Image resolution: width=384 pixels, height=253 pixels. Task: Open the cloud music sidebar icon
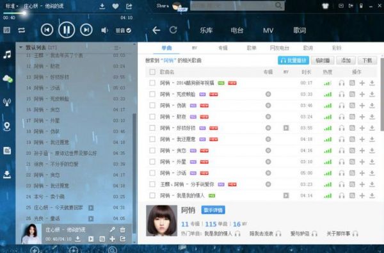coord(8,78)
